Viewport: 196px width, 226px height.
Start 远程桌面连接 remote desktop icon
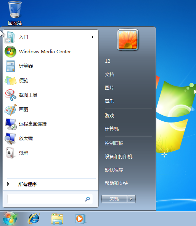point(11,124)
